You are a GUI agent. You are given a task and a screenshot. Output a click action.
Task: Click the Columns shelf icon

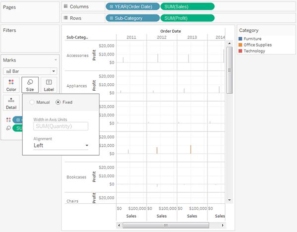[65, 6]
